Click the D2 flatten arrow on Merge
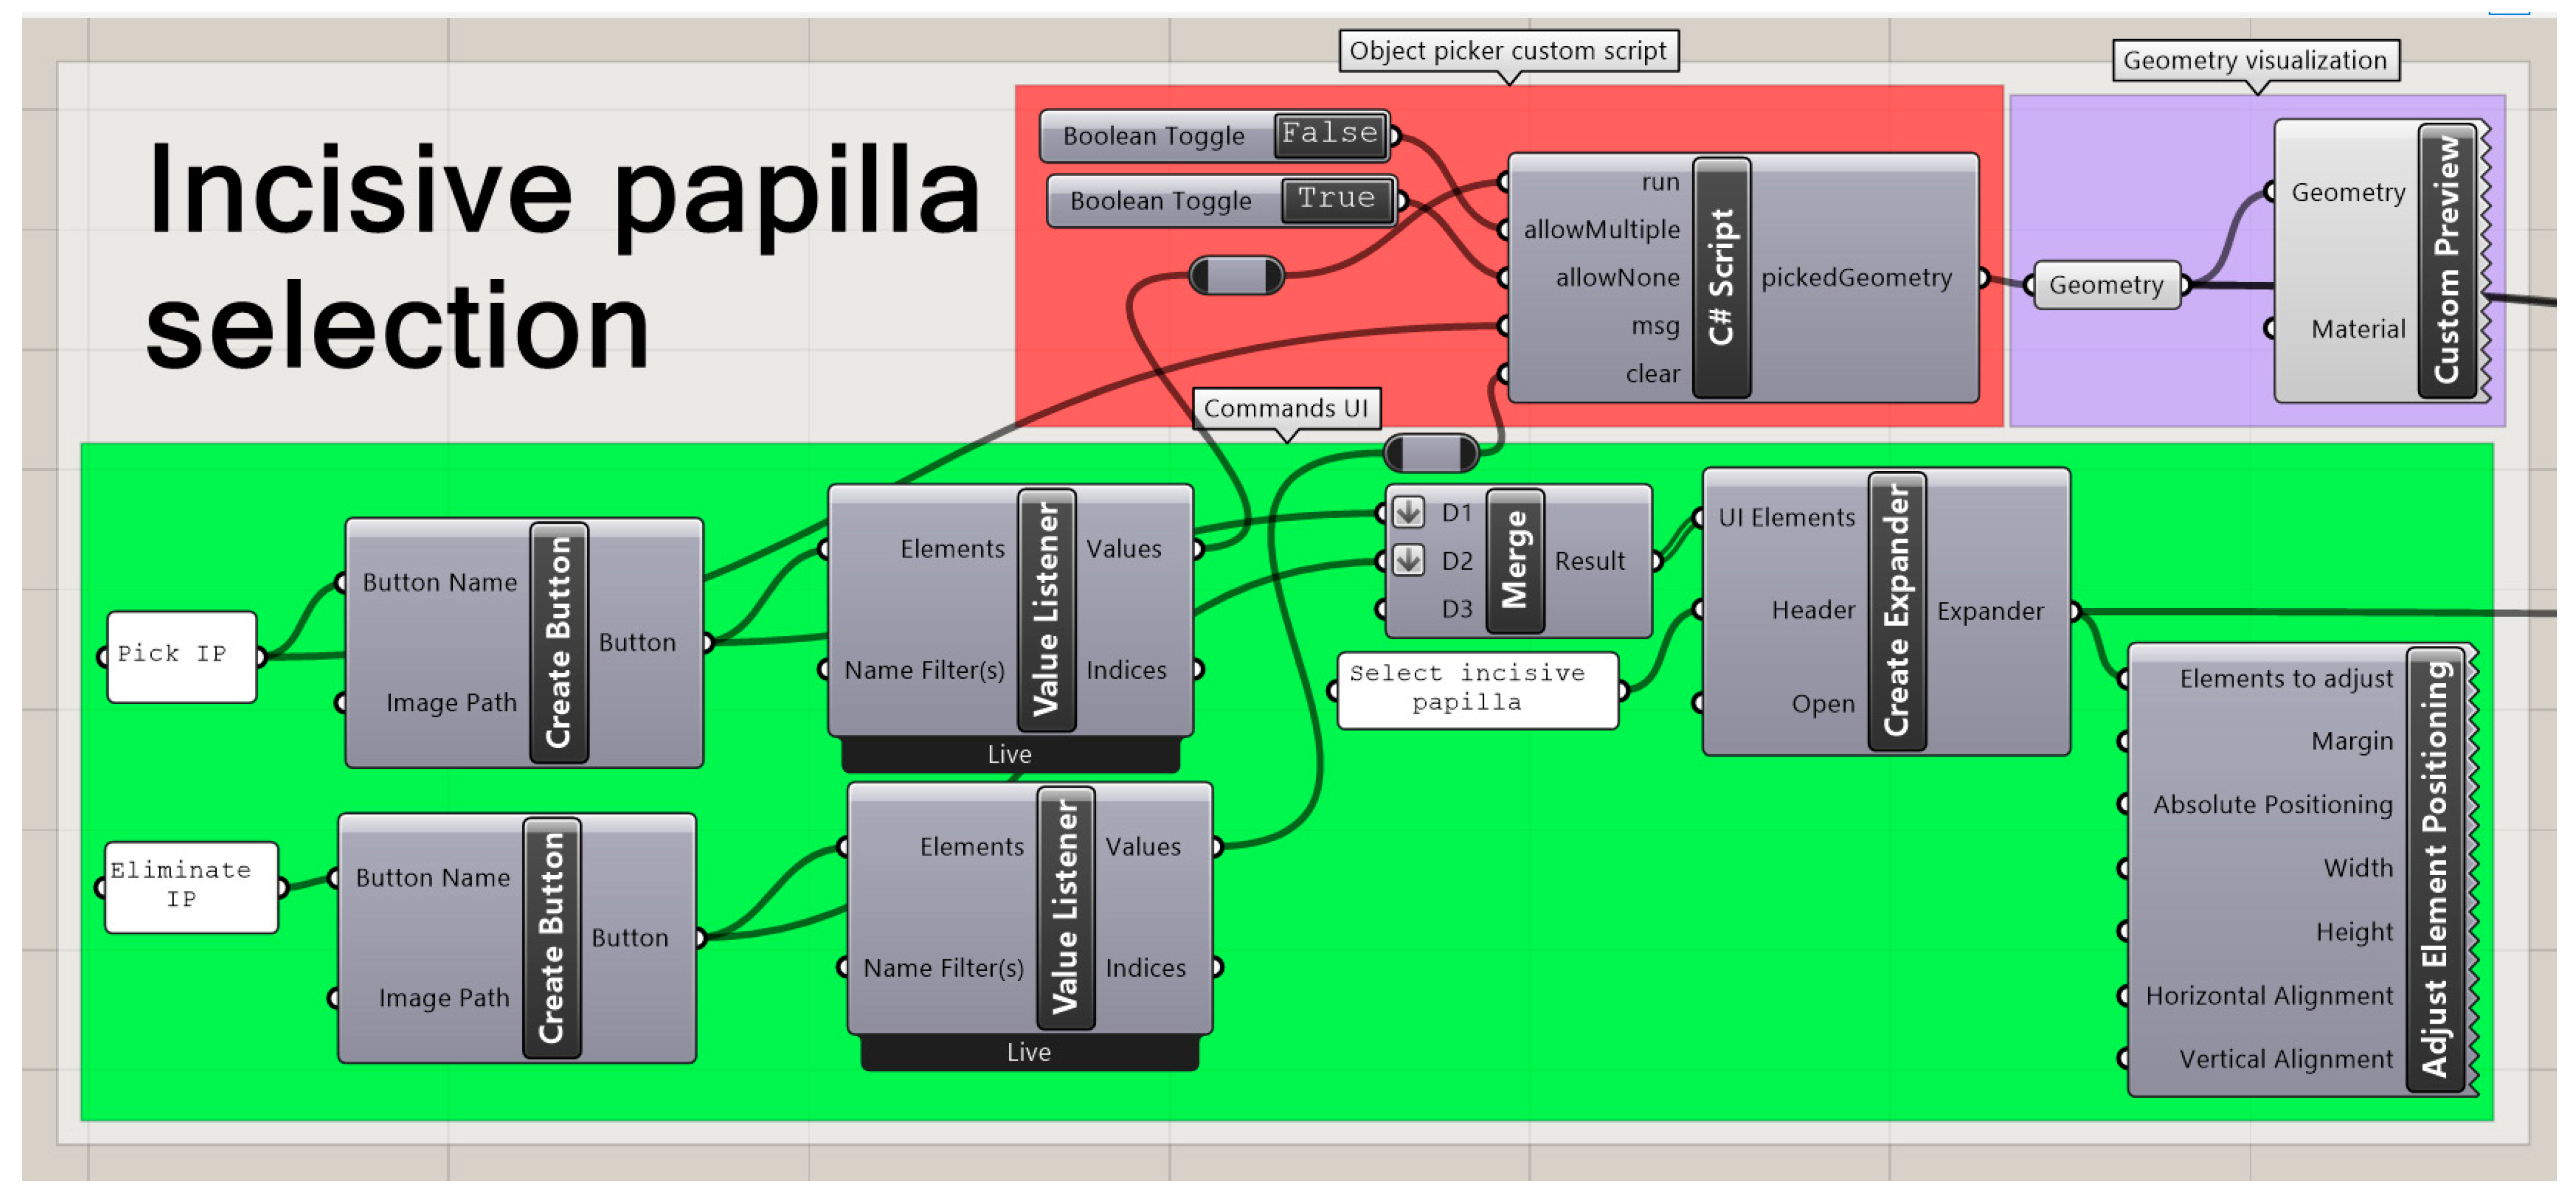Image resolution: width=2576 pixels, height=1196 pixels. pyautogui.click(x=1408, y=560)
